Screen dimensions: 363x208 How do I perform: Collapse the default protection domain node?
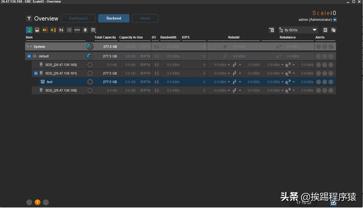point(29,56)
